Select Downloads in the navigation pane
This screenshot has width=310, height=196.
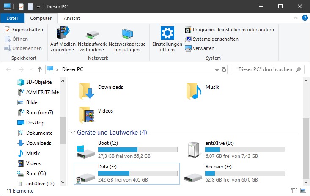[35, 143]
